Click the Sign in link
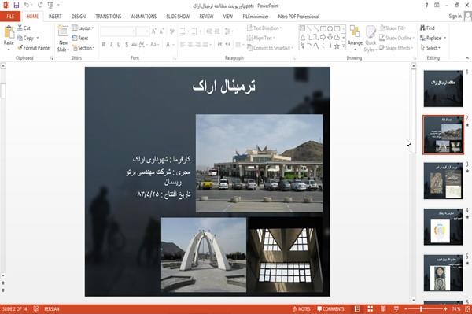 455,17
